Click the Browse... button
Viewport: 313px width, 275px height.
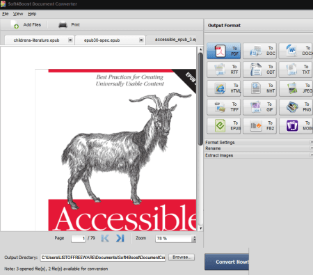[182, 257]
